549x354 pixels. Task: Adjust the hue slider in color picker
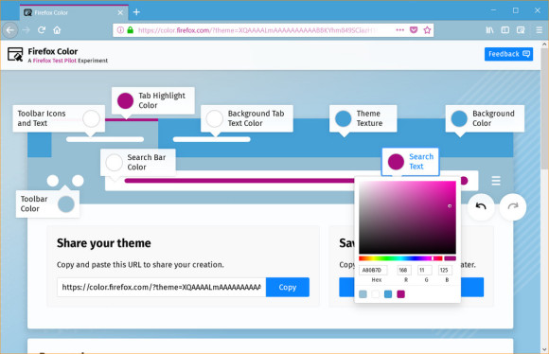[x=400, y=258]
